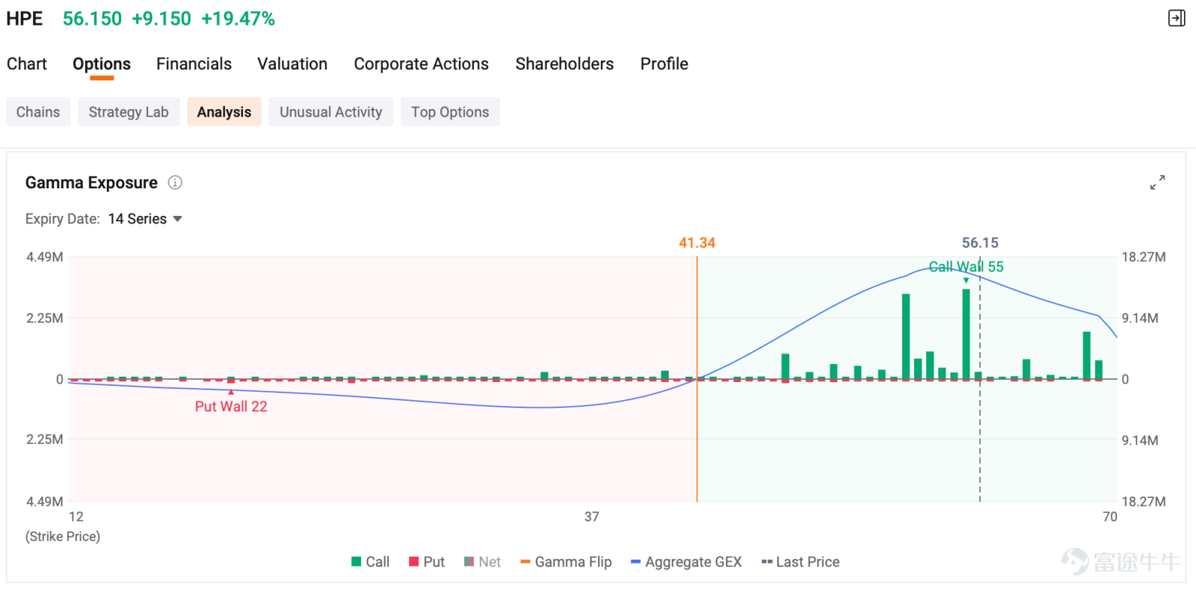Click the (Strike Price) axis label
This screenshot has height=589, width=1196.
[x=63, y=537]
